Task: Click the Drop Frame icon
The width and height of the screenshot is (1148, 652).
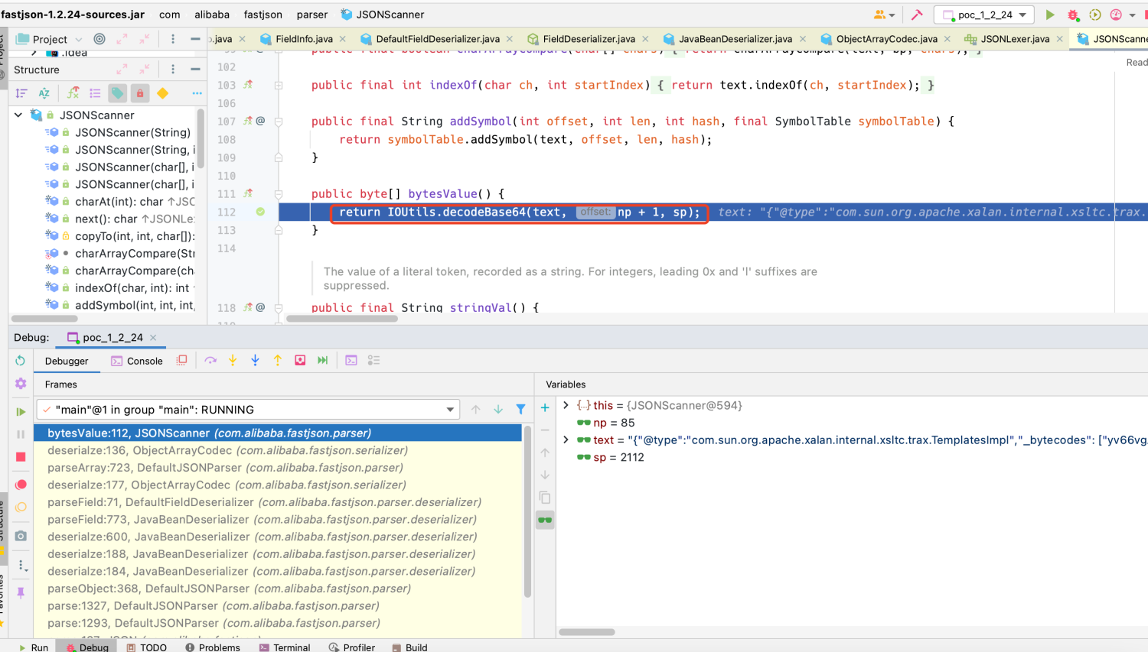Action: (x=300, y=361)
